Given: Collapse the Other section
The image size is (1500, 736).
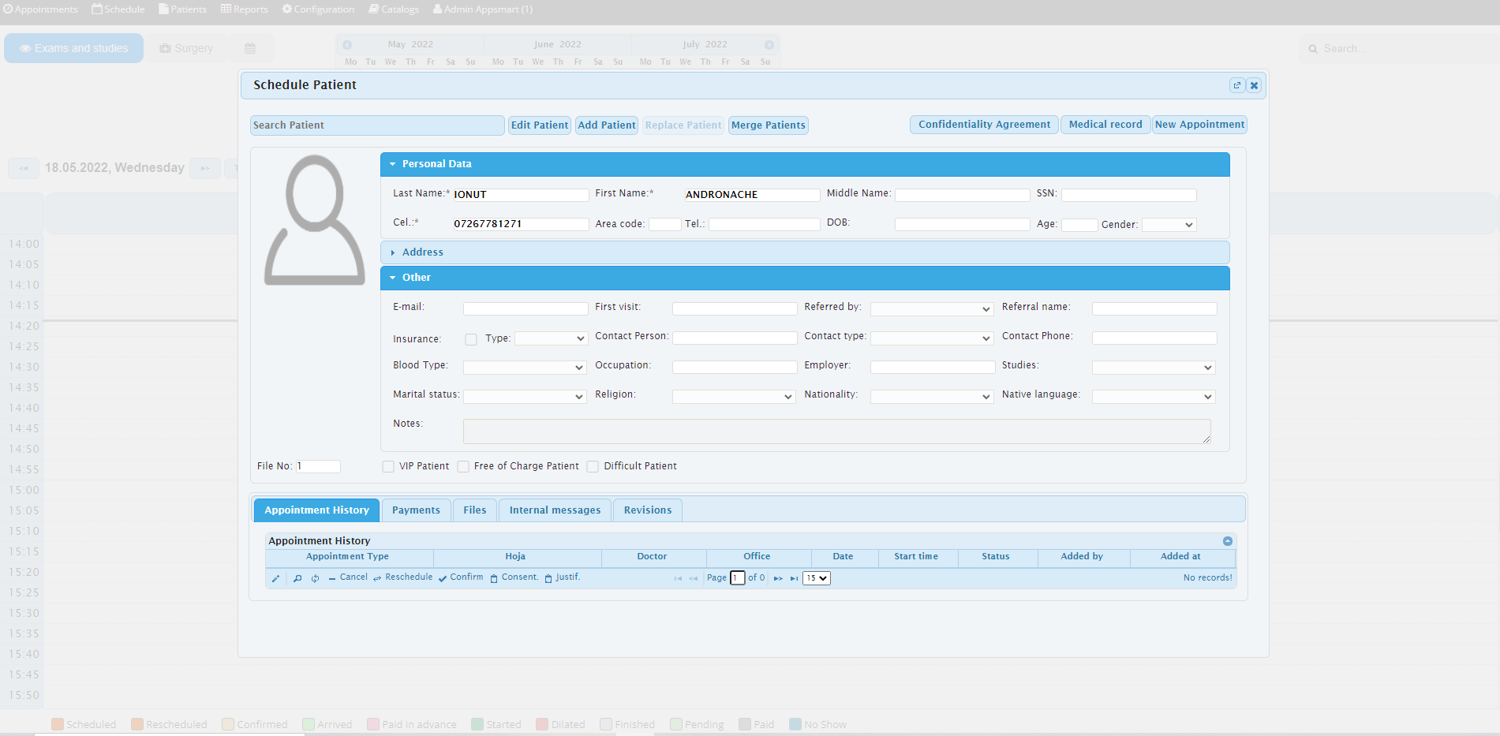Looking at the screenshot, I should pos(805,278).
